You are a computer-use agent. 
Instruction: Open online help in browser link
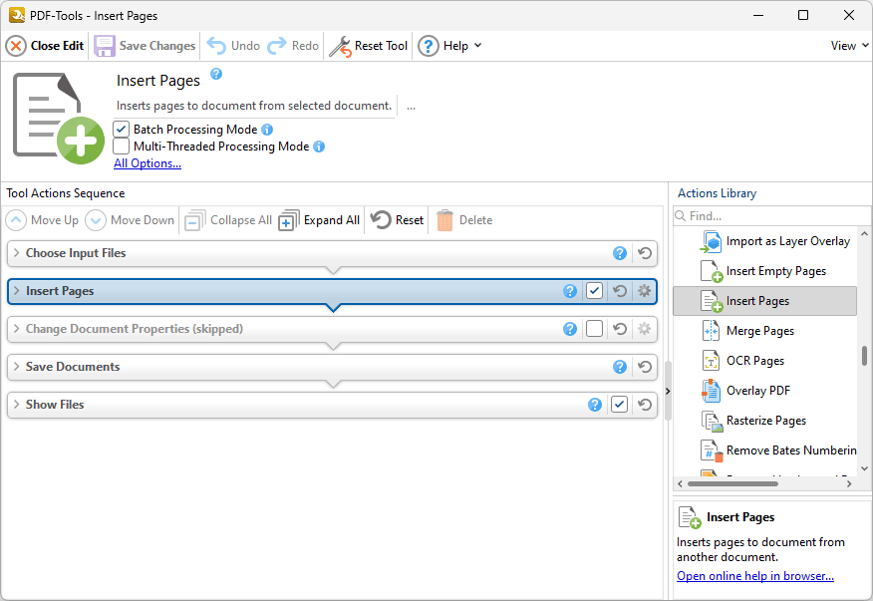click(x=755, y=576)
